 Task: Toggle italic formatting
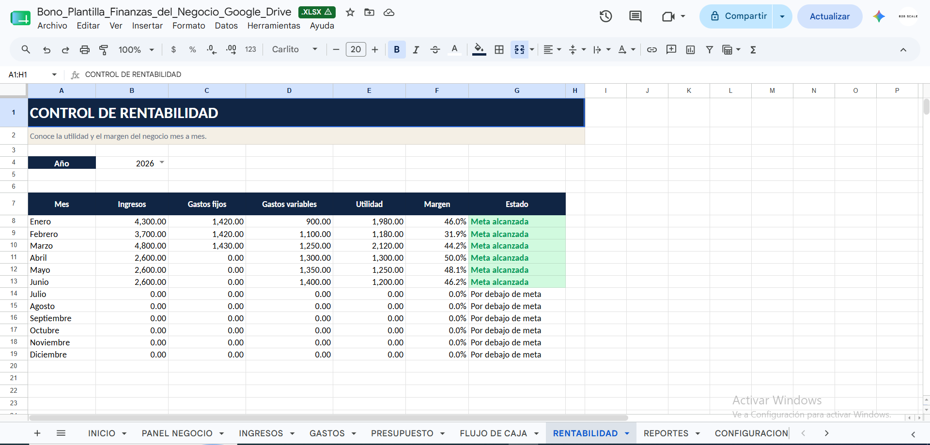click(x=416, y=49)
